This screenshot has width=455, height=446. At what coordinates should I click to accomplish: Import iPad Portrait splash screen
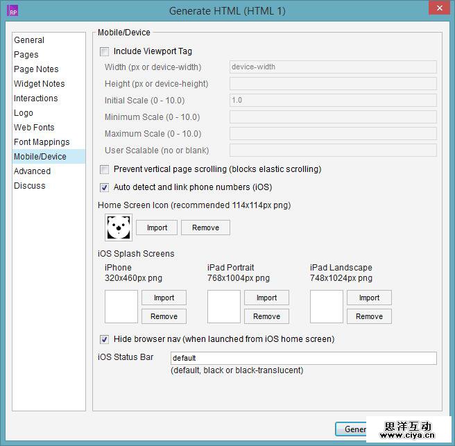click(266, 298)
